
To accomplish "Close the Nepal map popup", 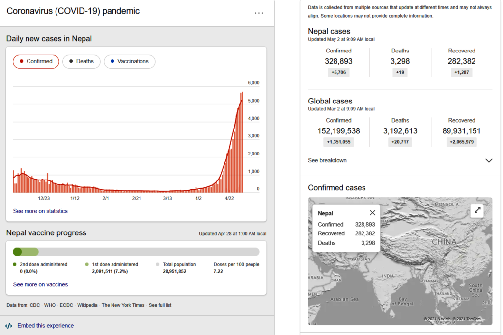I will (x=372, y=213).
